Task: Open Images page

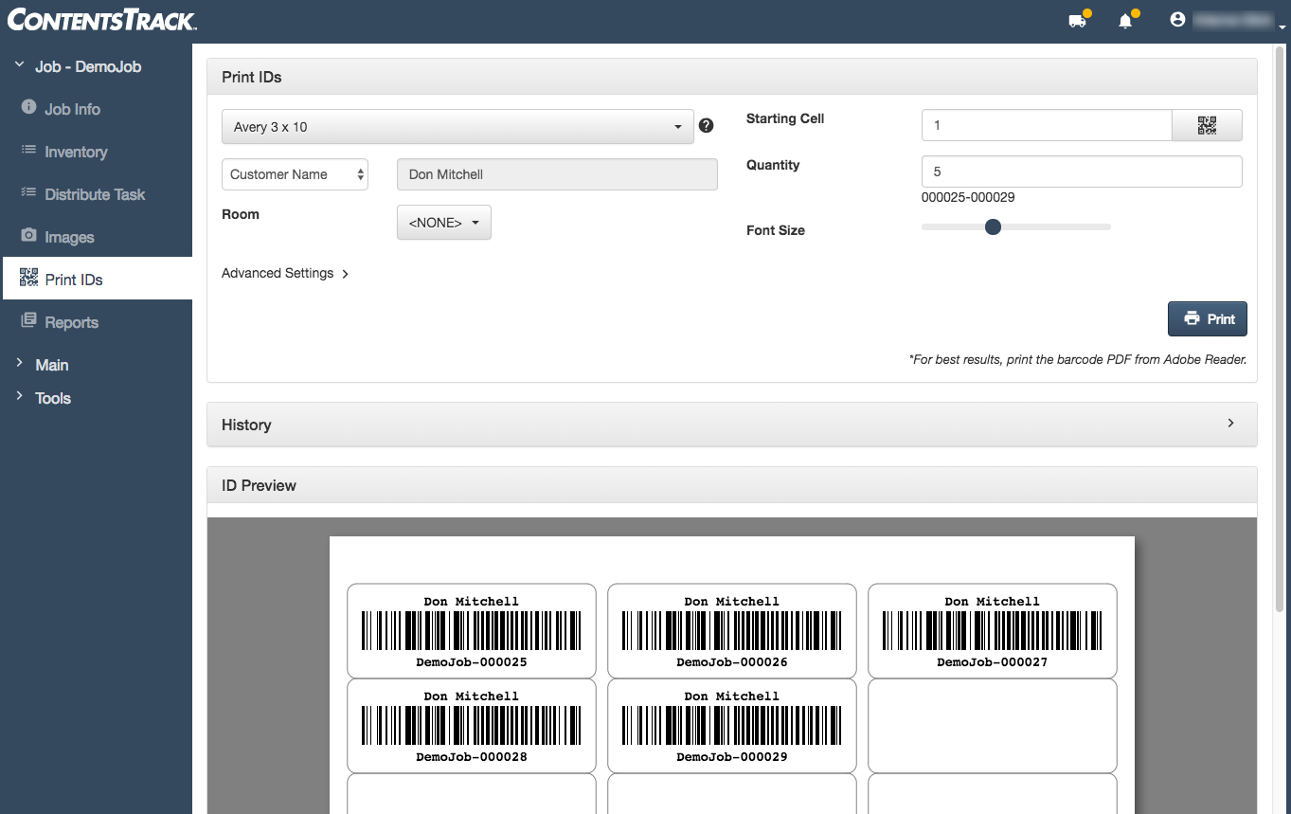Action: coord(69,237)
